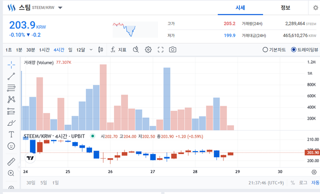The image size is (320, 194).
Task: Expand the time interval dropdown chevron
Action: [x=91, y=50]
